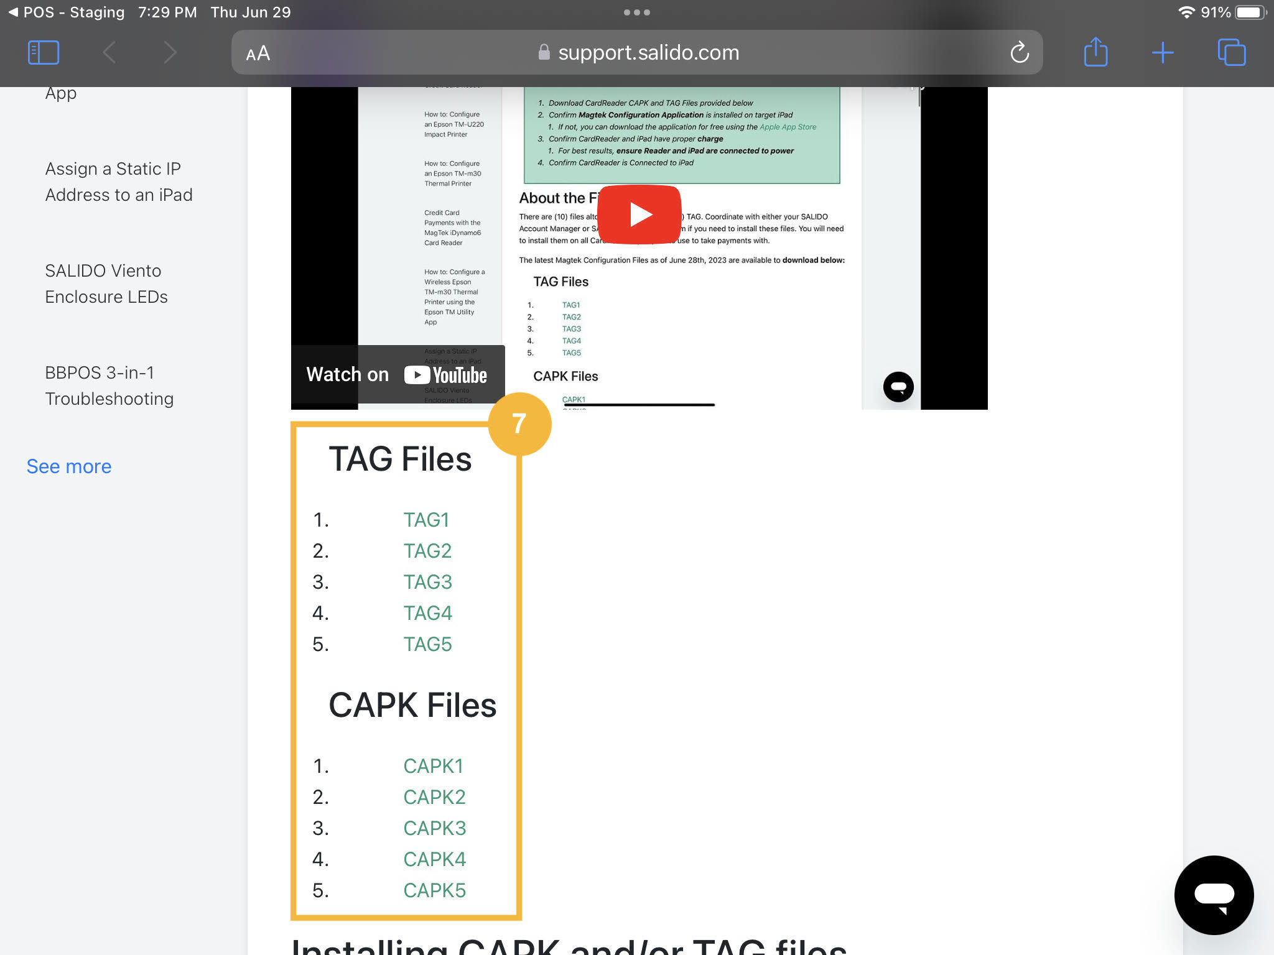Download the CAPK5 file
The height and width of the screenshot is (955, 1274).
point(434,890)
